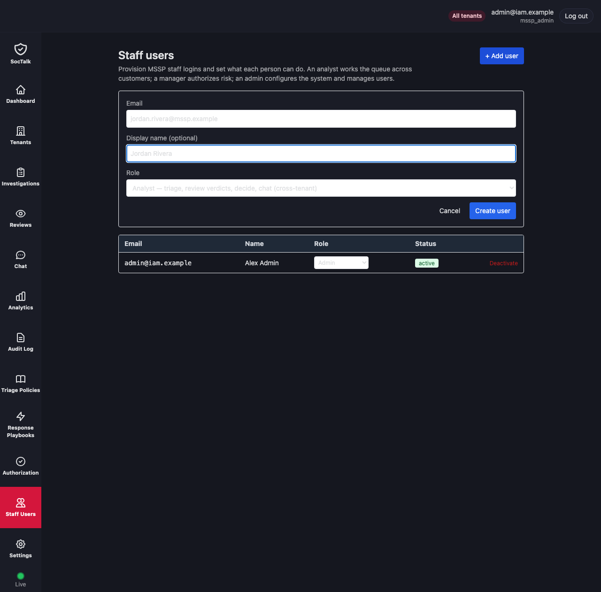Click the Name column header
The image size is (601, 592).
coord(254,244)
